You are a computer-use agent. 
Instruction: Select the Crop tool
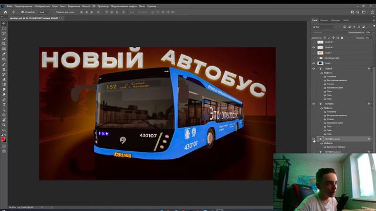click(4, 44)
